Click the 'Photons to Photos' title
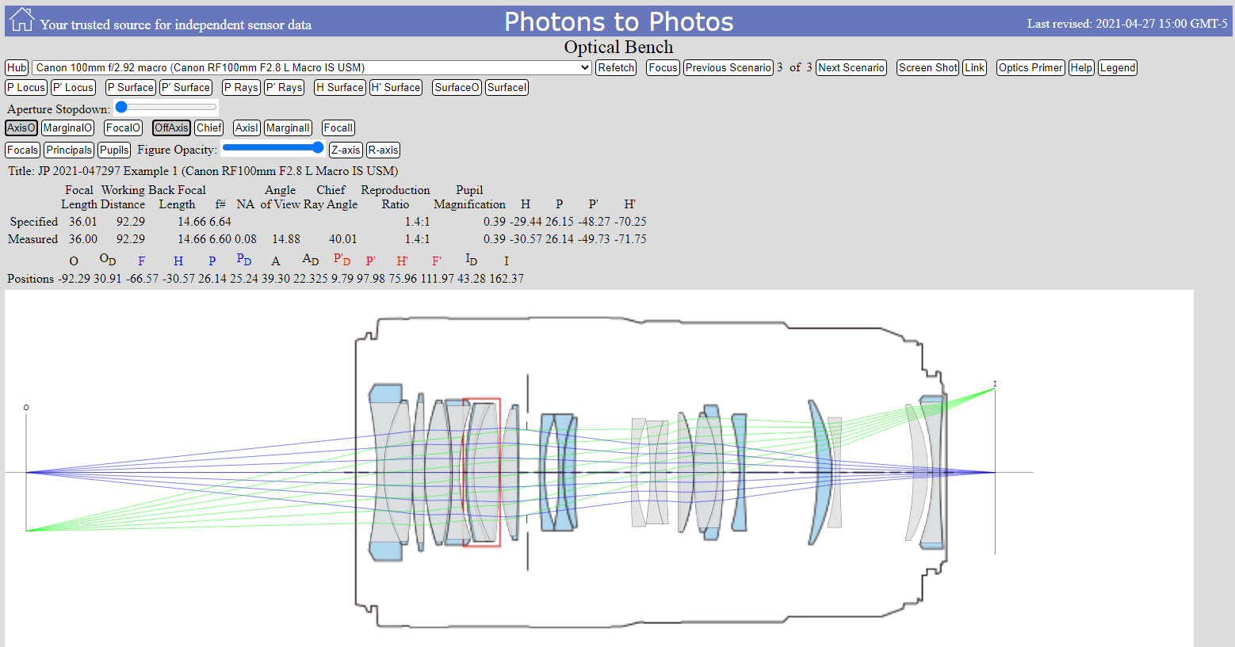Viewport: 1235px width, 647px height. pyautogui.click(x=618, y=21)
